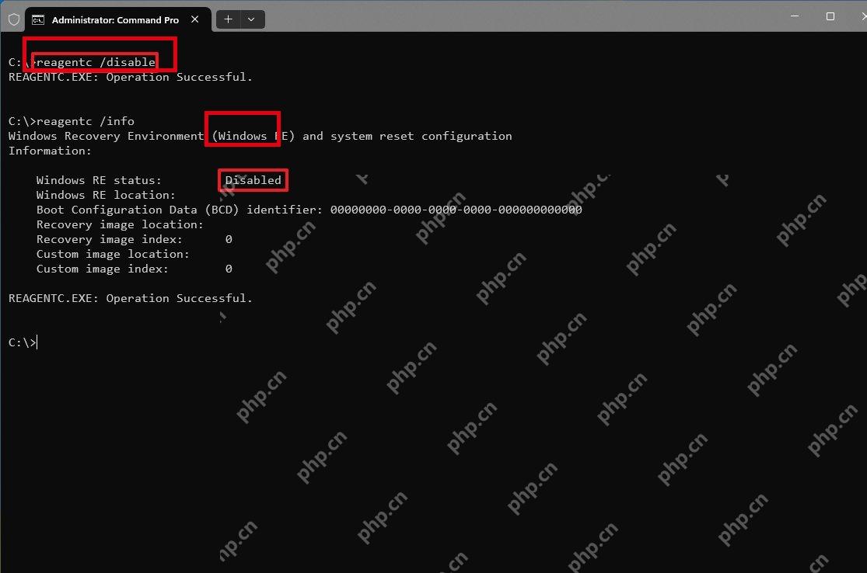867x573 pixels.
Task: Click the last 'Operation Successful' message
Action: pyautogui.click(x=179, y=298)
